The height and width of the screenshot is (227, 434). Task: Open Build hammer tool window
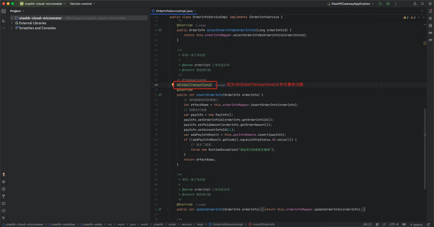pyautogui.click(x=4, y=196)
